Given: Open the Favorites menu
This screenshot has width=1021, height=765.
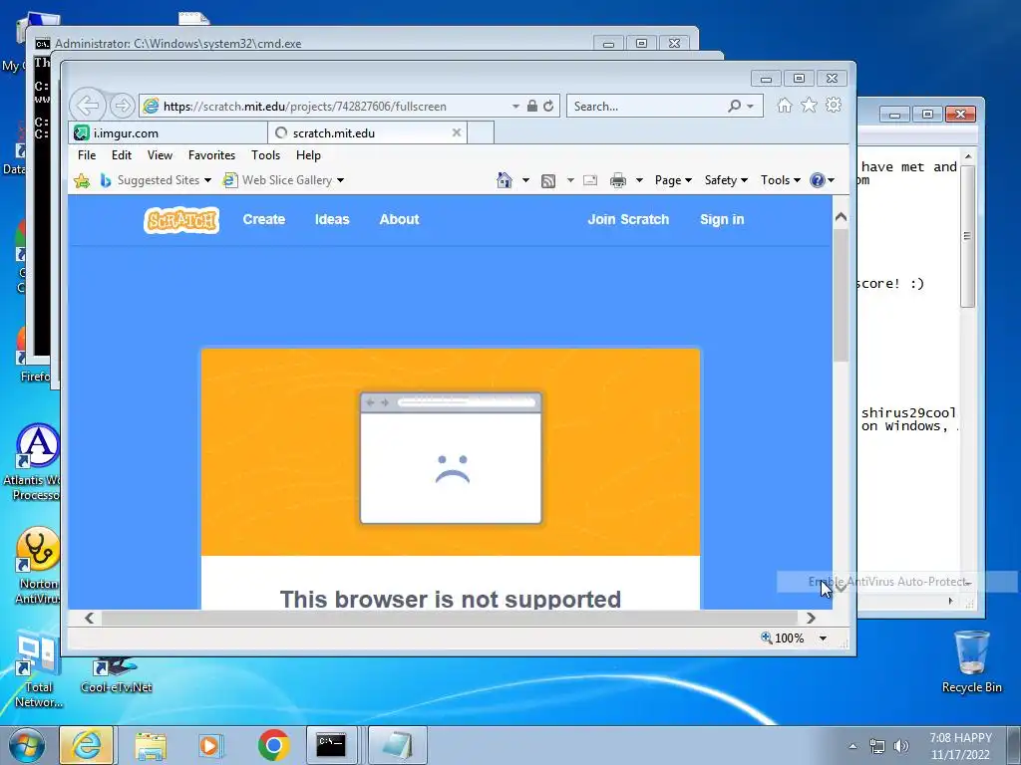Looking at the screenshot, I should point(211,155).
